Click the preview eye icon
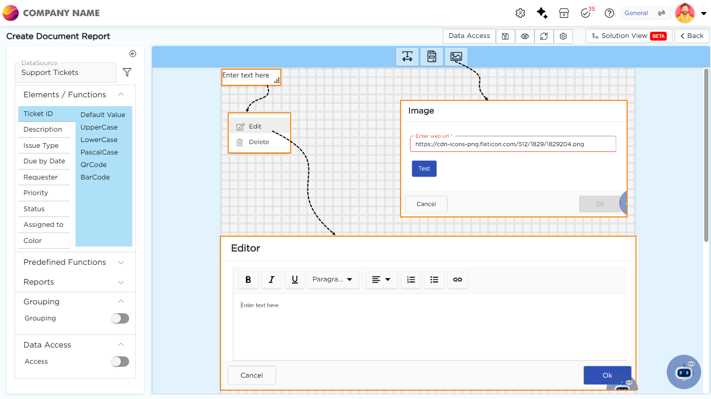The height and width of the screenshot is (399, 711). pyautogui.click(x=525, y=36)
